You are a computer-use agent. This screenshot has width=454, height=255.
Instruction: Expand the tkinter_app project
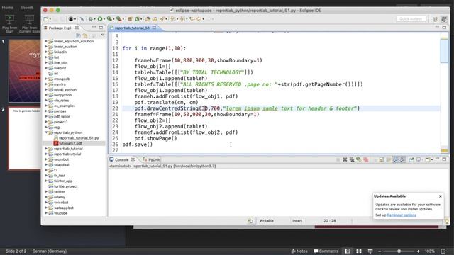click(46, 181)
